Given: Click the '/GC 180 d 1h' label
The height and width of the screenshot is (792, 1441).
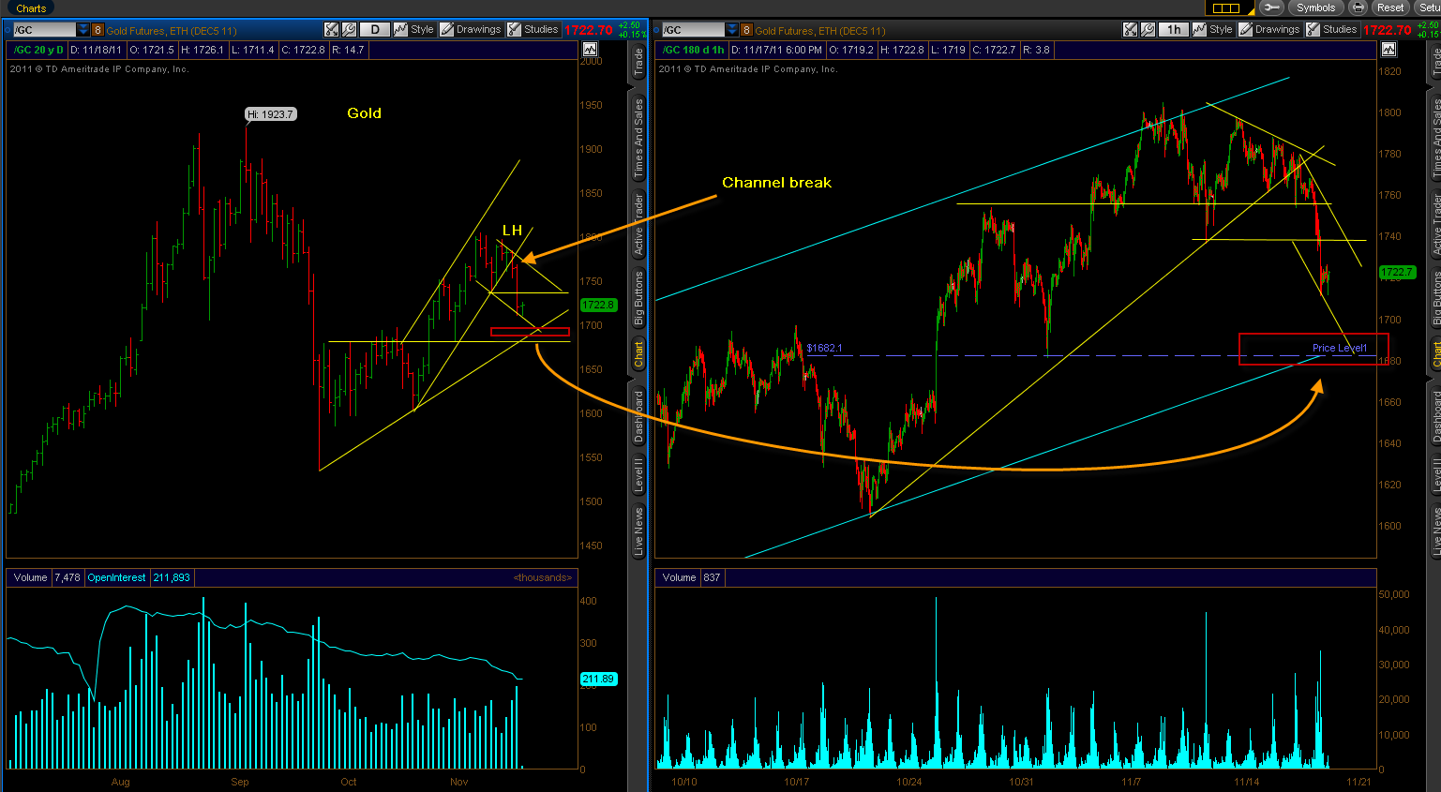Looking at the screenshot, I should coord(693,50).
